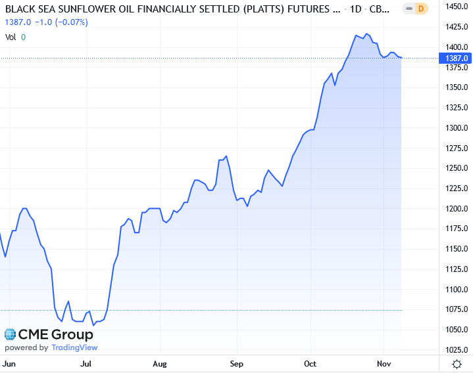This screenshot has height=379, width=473.
Task: Click the CME Group brand name
Action: click(x=55, y=335)
